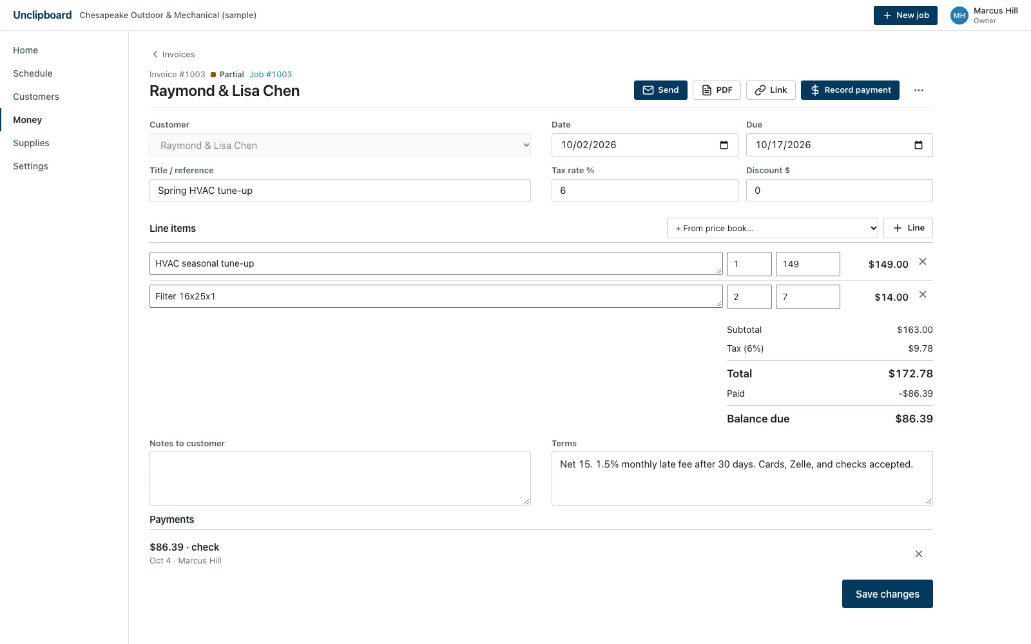Edit the Terms text box
This screenshot has height=644, width=1031.
742,478
